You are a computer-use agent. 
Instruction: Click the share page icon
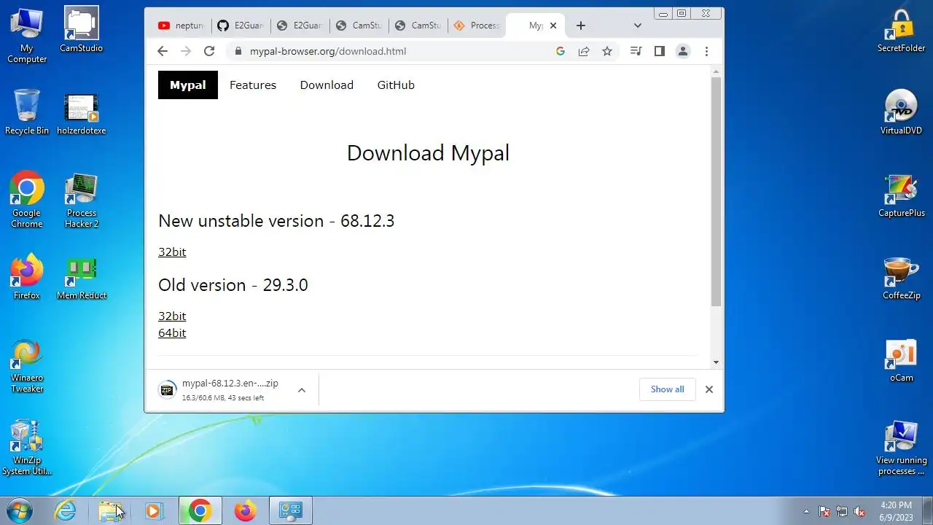(584, 51)
